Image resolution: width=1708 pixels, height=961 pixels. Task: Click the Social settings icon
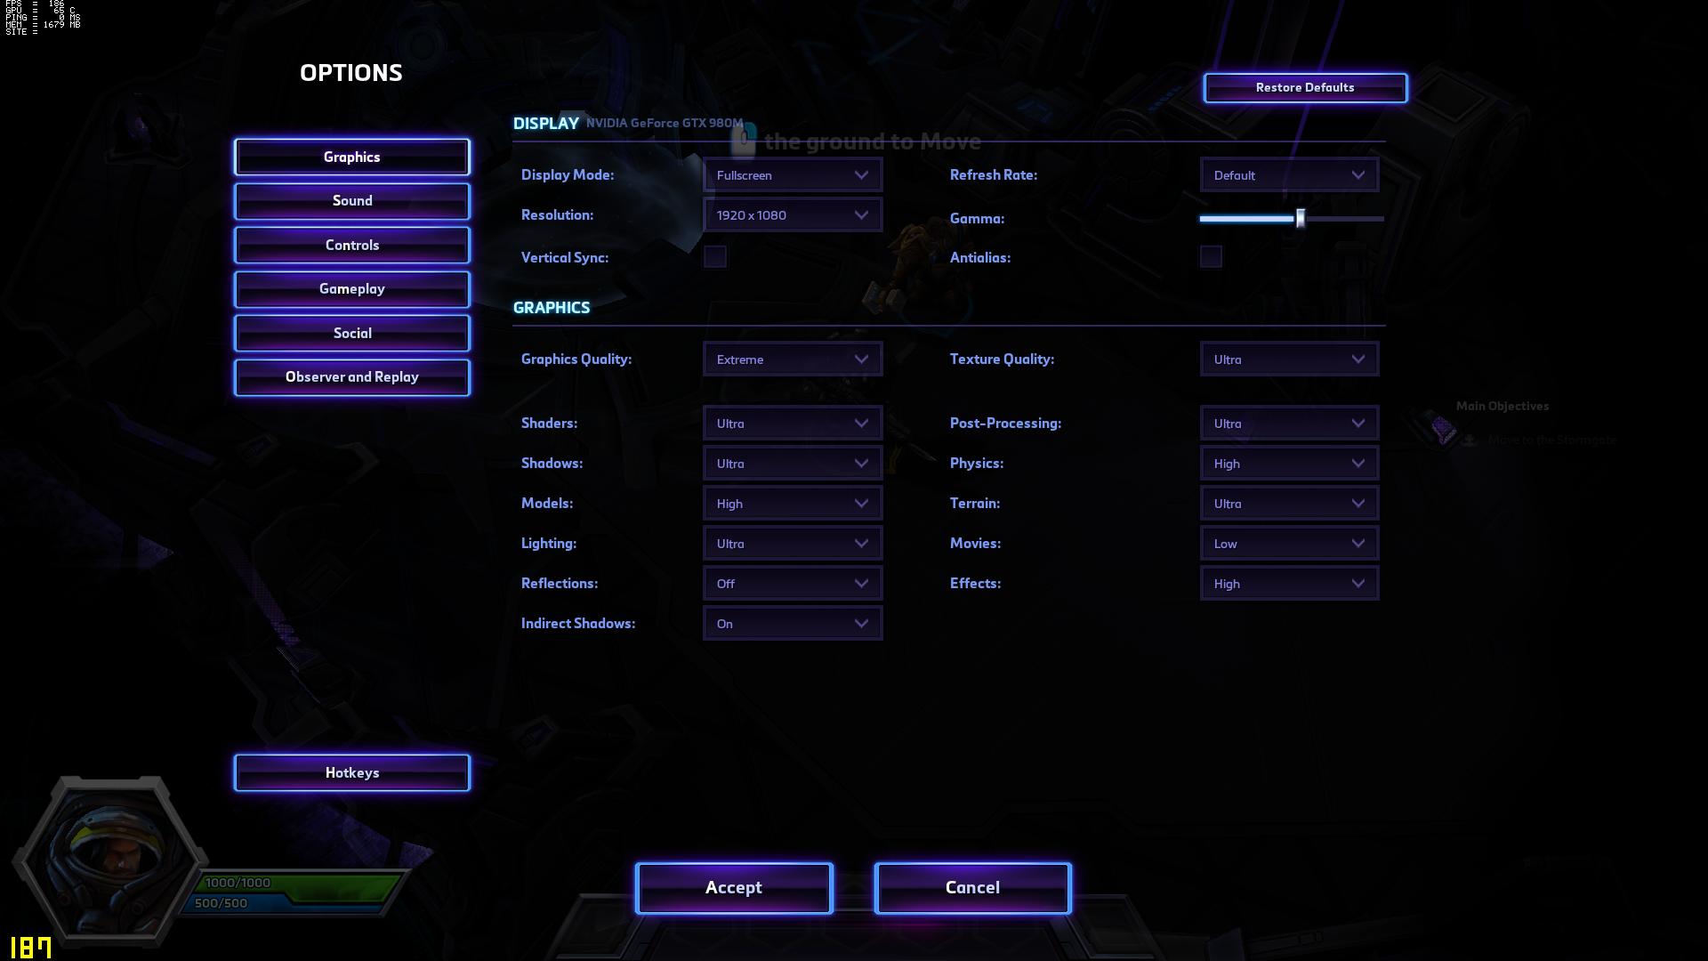click(x=352, y=332)
